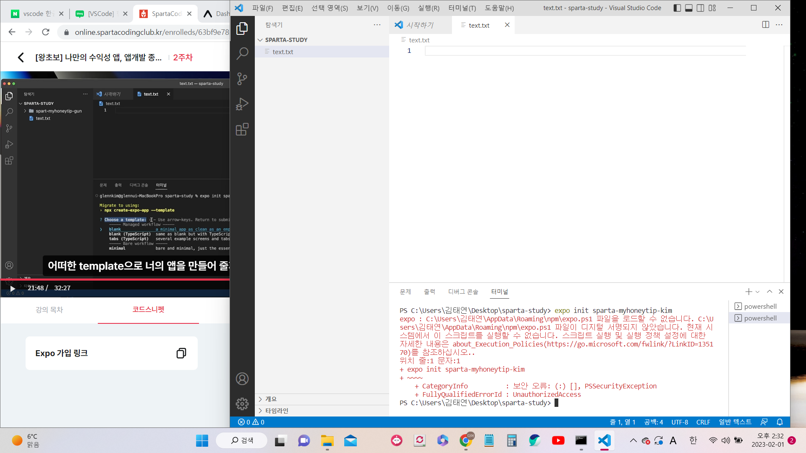The width and height of the screenshot is (806, 453).
Task: Click the taskbar 검색 search box
Action: click(242, 440)
